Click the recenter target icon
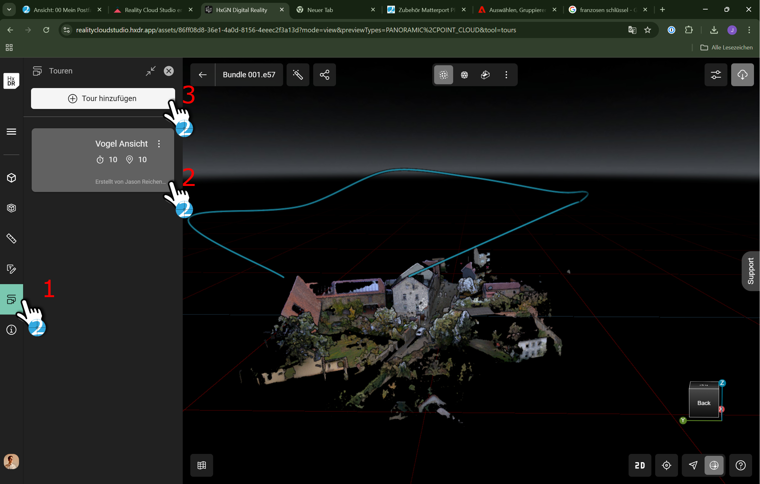This screenshot has height=484, width=760. (x=667, y=465)
